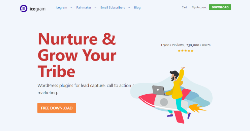Click the icegram wordmark text

coord(37,9)
